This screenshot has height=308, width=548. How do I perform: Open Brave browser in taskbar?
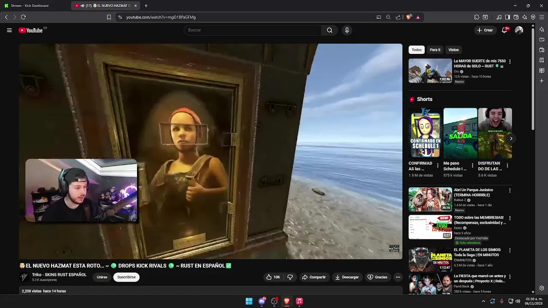287,301
